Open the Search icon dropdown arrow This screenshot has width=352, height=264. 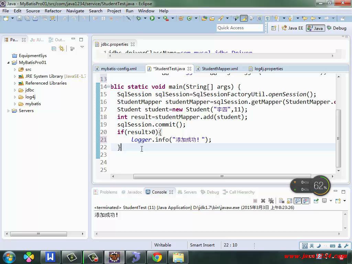pyautogui.click(x=227, y=19)
